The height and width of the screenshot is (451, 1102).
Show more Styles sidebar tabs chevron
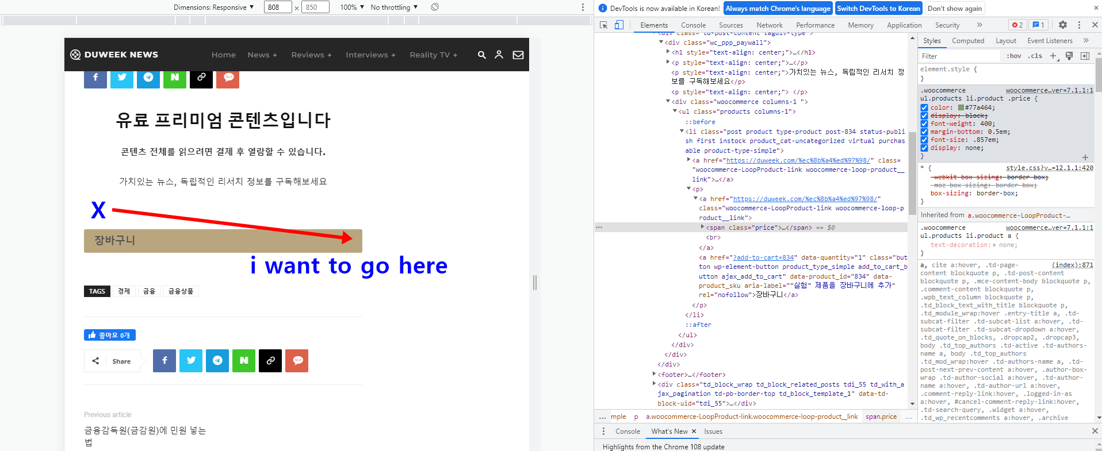coord(1086,40)
